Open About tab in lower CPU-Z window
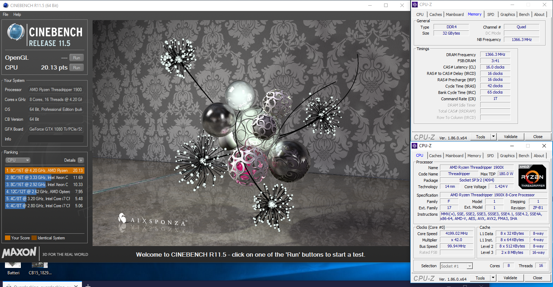Viewport: 553px width, 287px height. pos(539,156)
